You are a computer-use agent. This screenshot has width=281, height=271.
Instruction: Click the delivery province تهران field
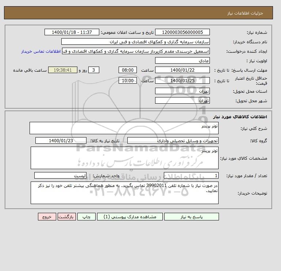182,91
